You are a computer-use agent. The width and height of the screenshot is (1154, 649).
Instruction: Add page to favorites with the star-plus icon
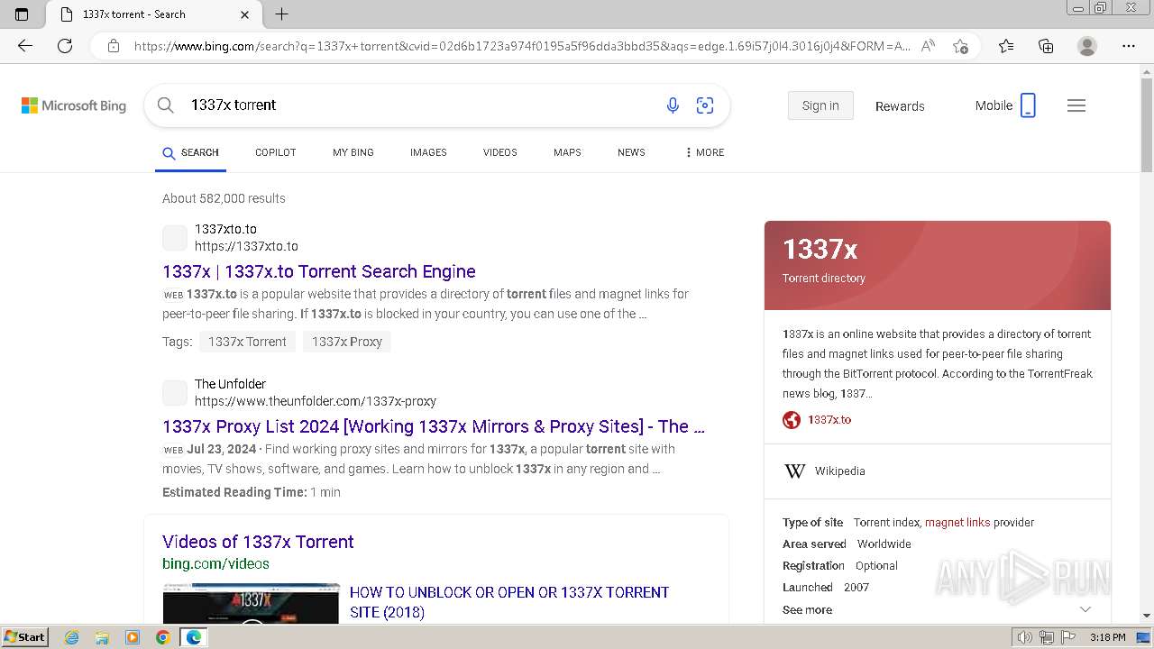click(x=960, y=46)
